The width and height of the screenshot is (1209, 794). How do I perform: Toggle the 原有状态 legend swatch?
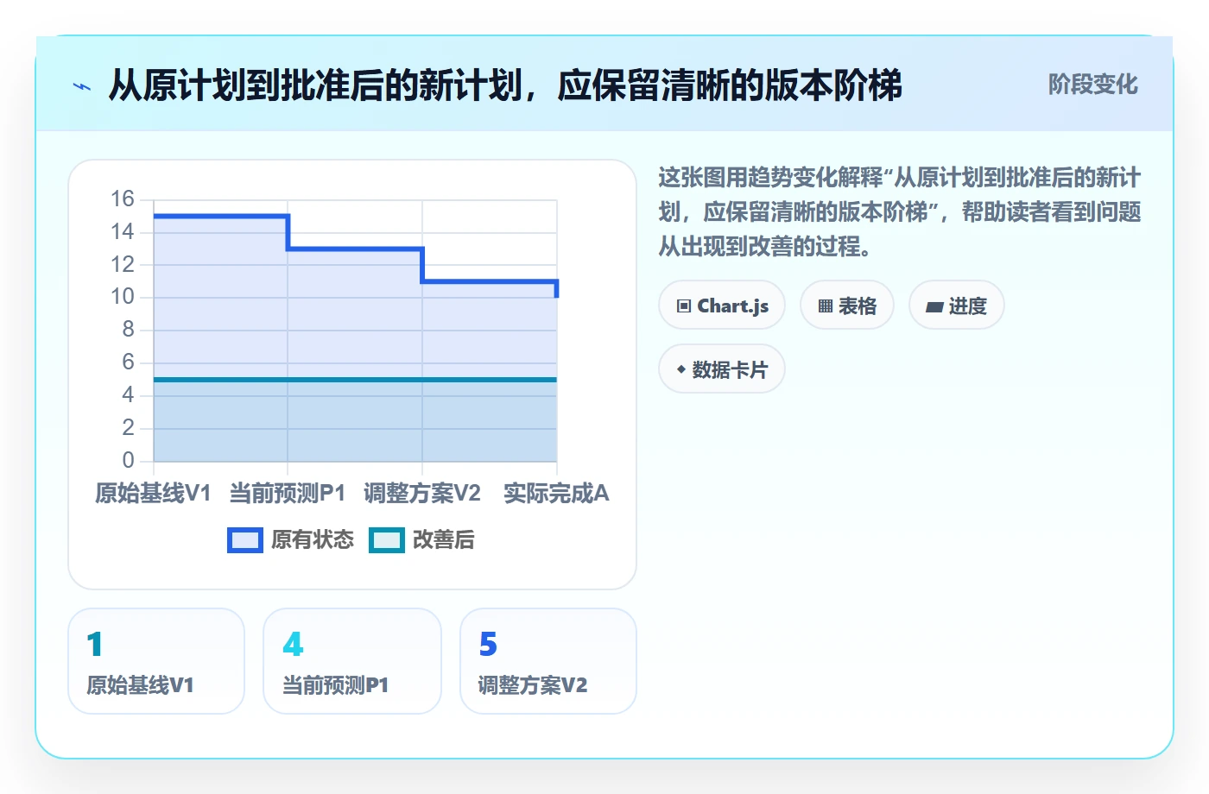[x=245, y=540]
